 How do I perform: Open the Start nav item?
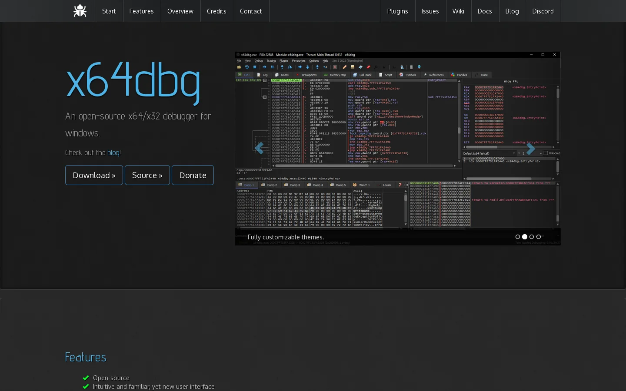[109, 11]
